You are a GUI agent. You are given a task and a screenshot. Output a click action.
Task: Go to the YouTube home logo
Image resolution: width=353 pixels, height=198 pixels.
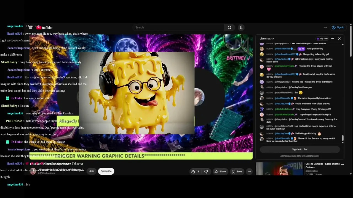tap(44, 28)
